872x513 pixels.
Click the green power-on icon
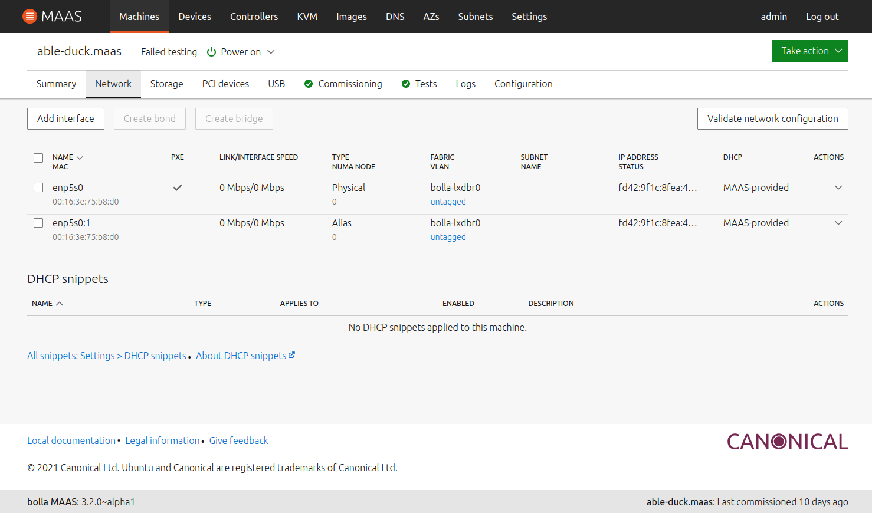tap(211, 52)
